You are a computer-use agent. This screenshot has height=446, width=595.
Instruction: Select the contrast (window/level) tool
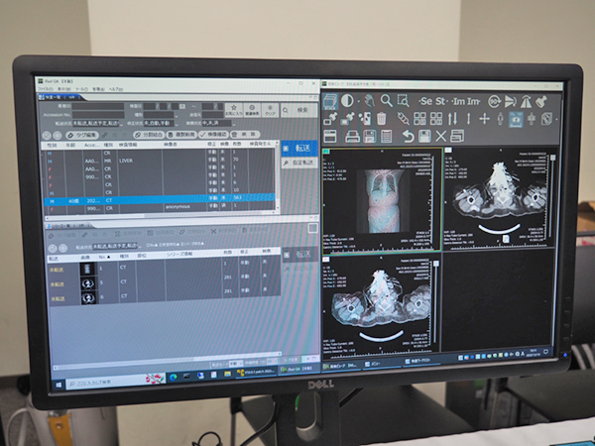tap(348, 101)
